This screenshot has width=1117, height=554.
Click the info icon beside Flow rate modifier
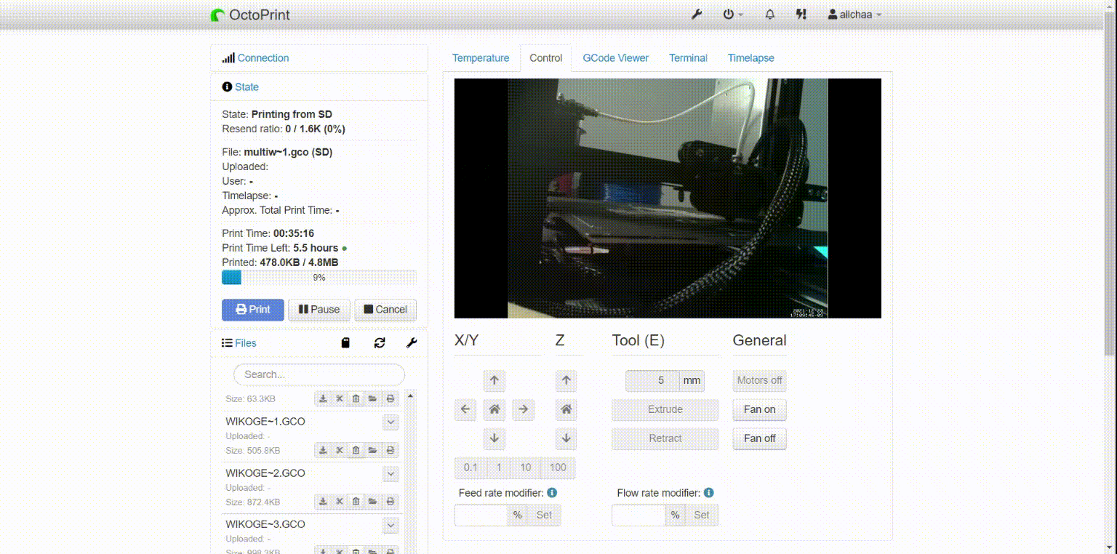pyautogui.click(x=709, y=493)
